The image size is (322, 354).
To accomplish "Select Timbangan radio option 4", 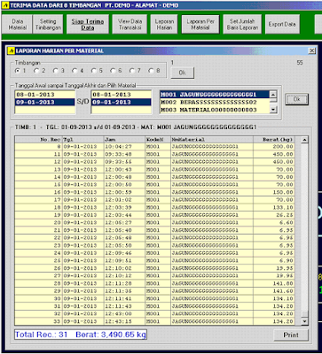I will click(78, 71).
